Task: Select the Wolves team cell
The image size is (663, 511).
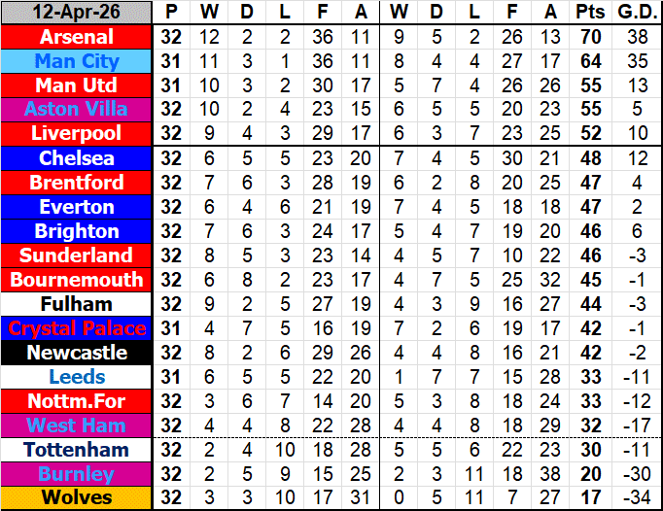Action: 77,498
